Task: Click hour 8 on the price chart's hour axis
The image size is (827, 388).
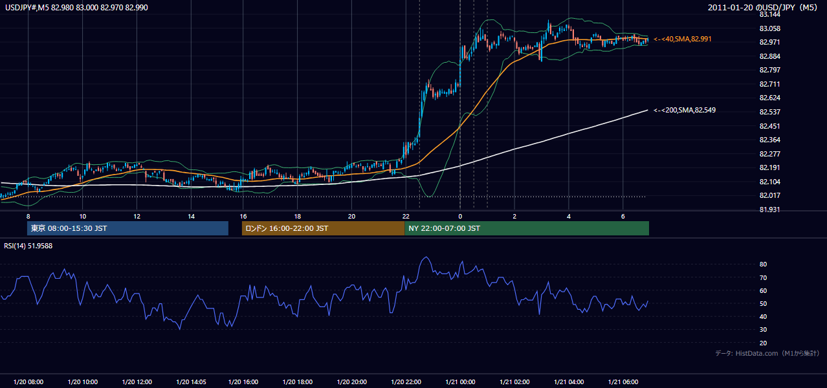Action: point(28,216)
